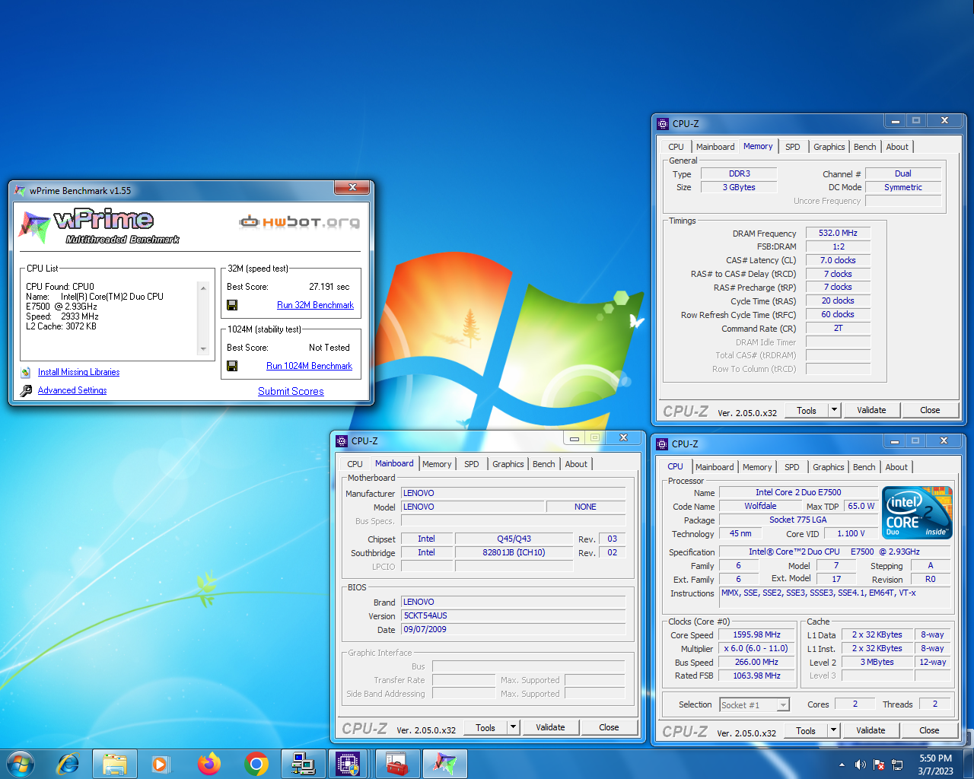Viewport: 974px width, 779px height.
Task: Click the wrench icon beside Advanced Settings
Action: (26, 390)
